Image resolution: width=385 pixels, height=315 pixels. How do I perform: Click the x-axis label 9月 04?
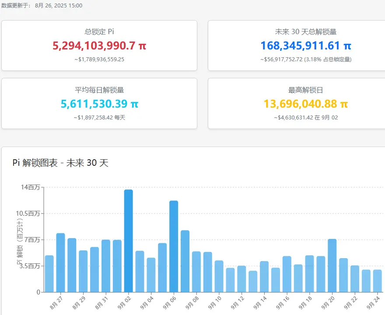[147, 303]
